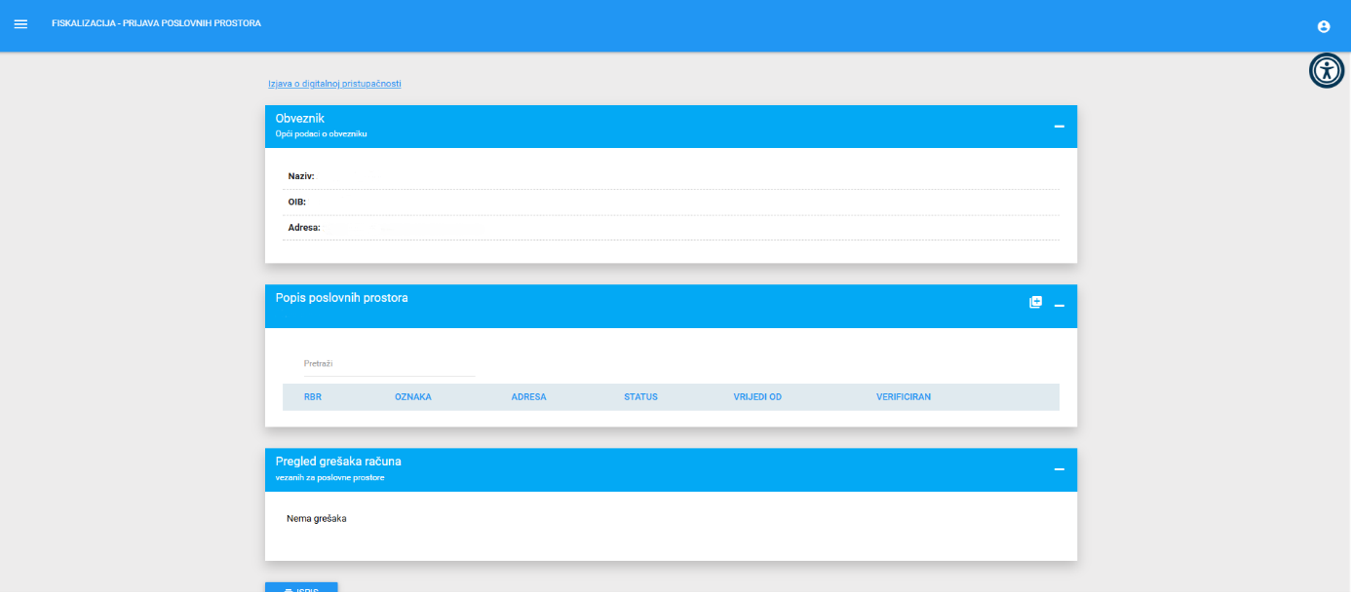Click the Obveznik panel header title
This screenshot has height=592, width=1351.
pos(300,119)
